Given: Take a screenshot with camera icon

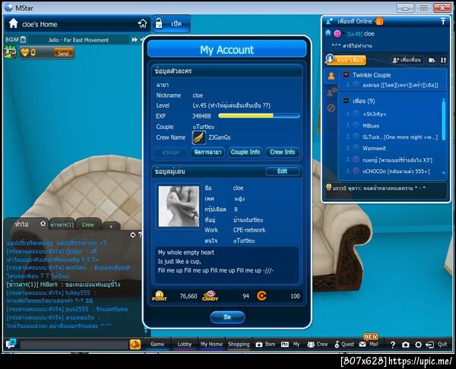Looking at the screenshot, I should (x=405, y=345).
